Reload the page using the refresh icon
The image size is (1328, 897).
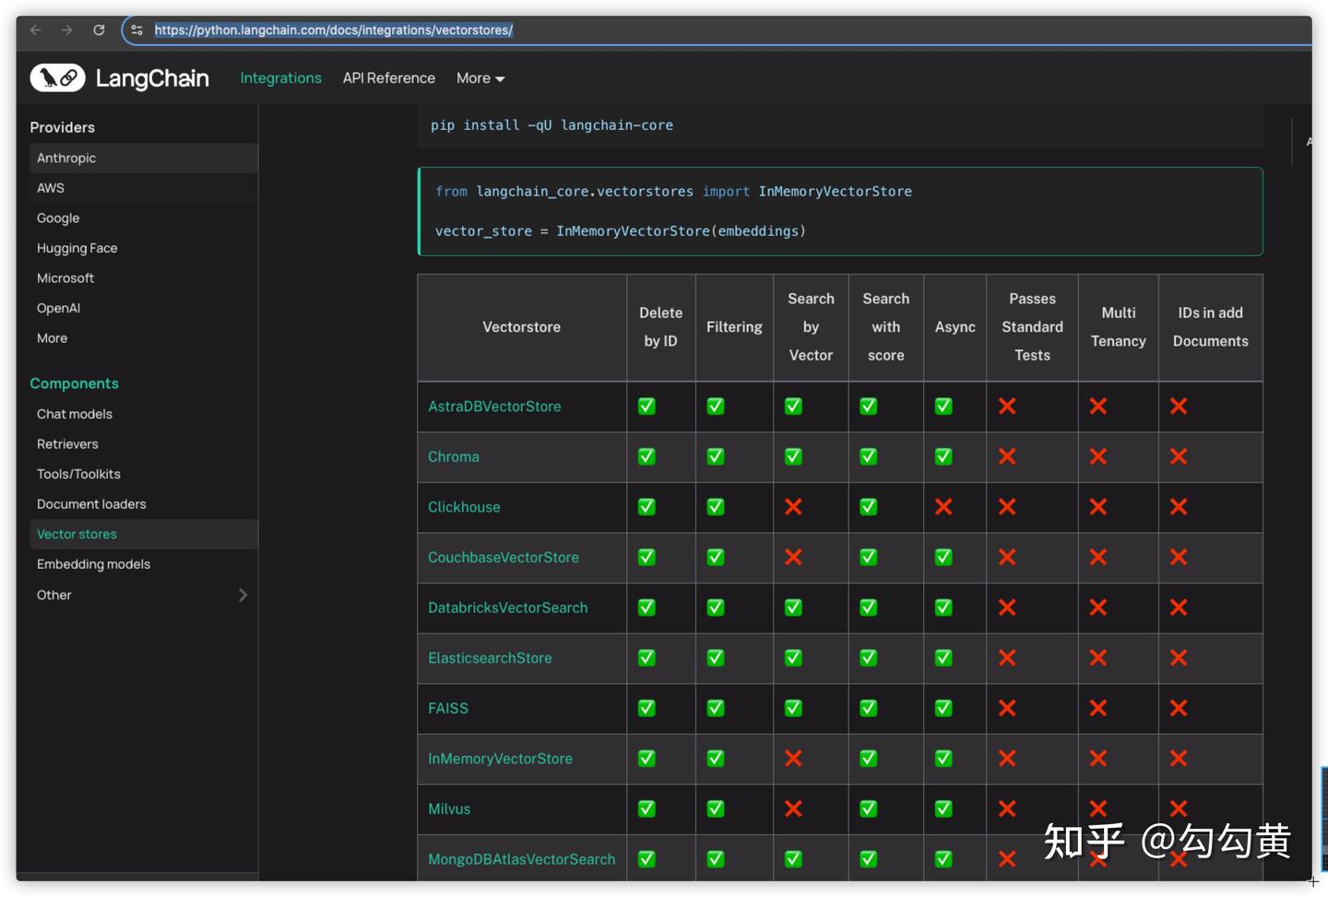99,30
